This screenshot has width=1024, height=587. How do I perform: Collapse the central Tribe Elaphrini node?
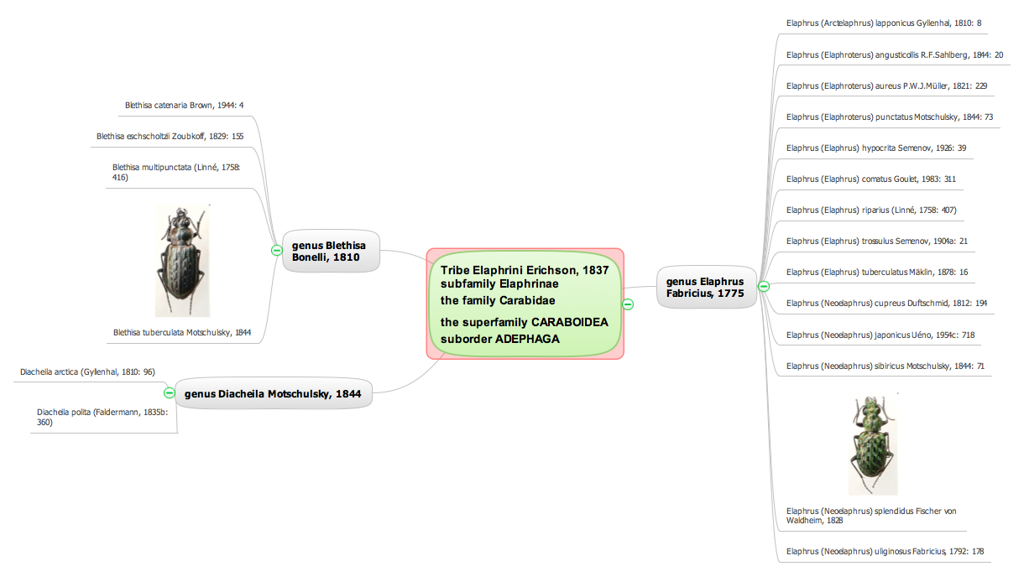point(627,304)
